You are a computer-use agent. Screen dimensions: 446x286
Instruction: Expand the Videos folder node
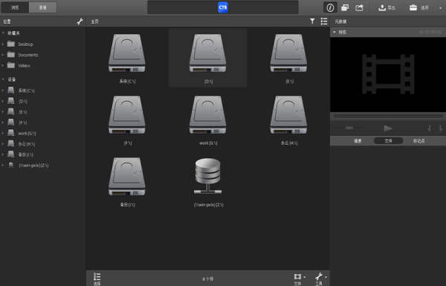(3, 65)
